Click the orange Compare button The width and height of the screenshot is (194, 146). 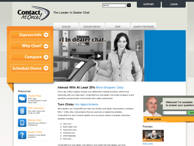(30, 57)
